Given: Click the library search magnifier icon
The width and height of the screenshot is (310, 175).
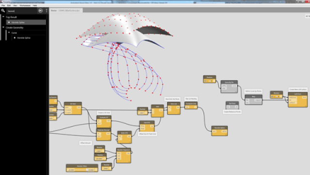Looking at the screenshot, I should point(3,11).
